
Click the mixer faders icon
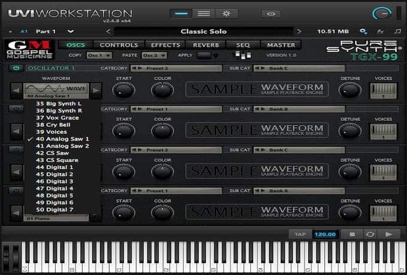click(243, 54)
